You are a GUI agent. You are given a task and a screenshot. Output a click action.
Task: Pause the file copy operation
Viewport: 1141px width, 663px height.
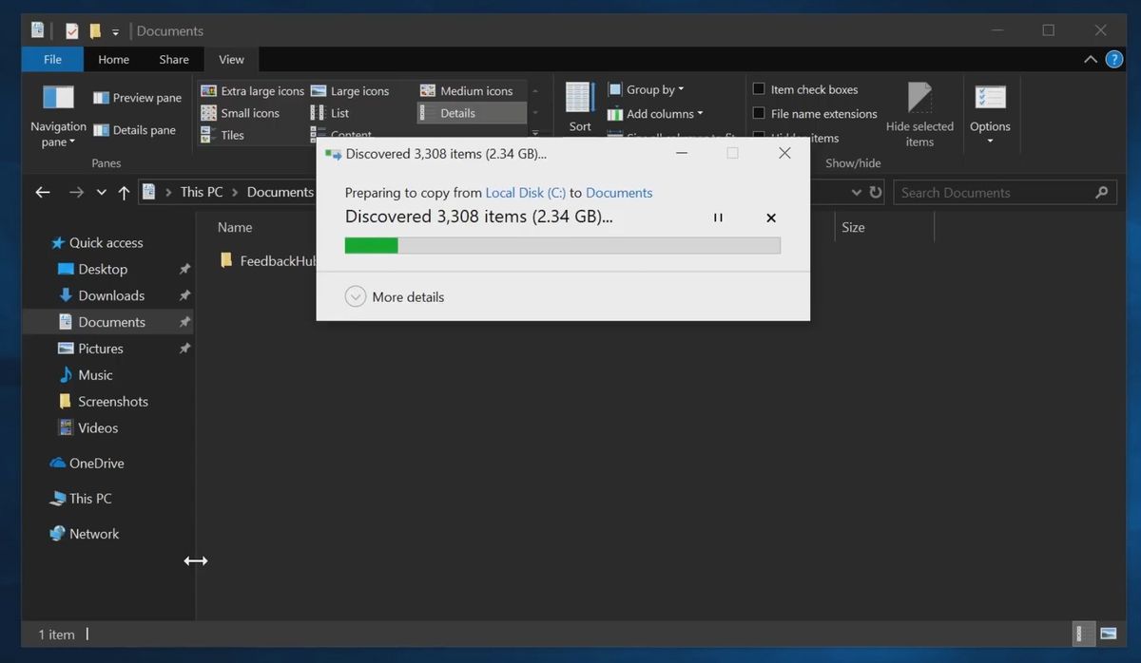pos(718,218)
